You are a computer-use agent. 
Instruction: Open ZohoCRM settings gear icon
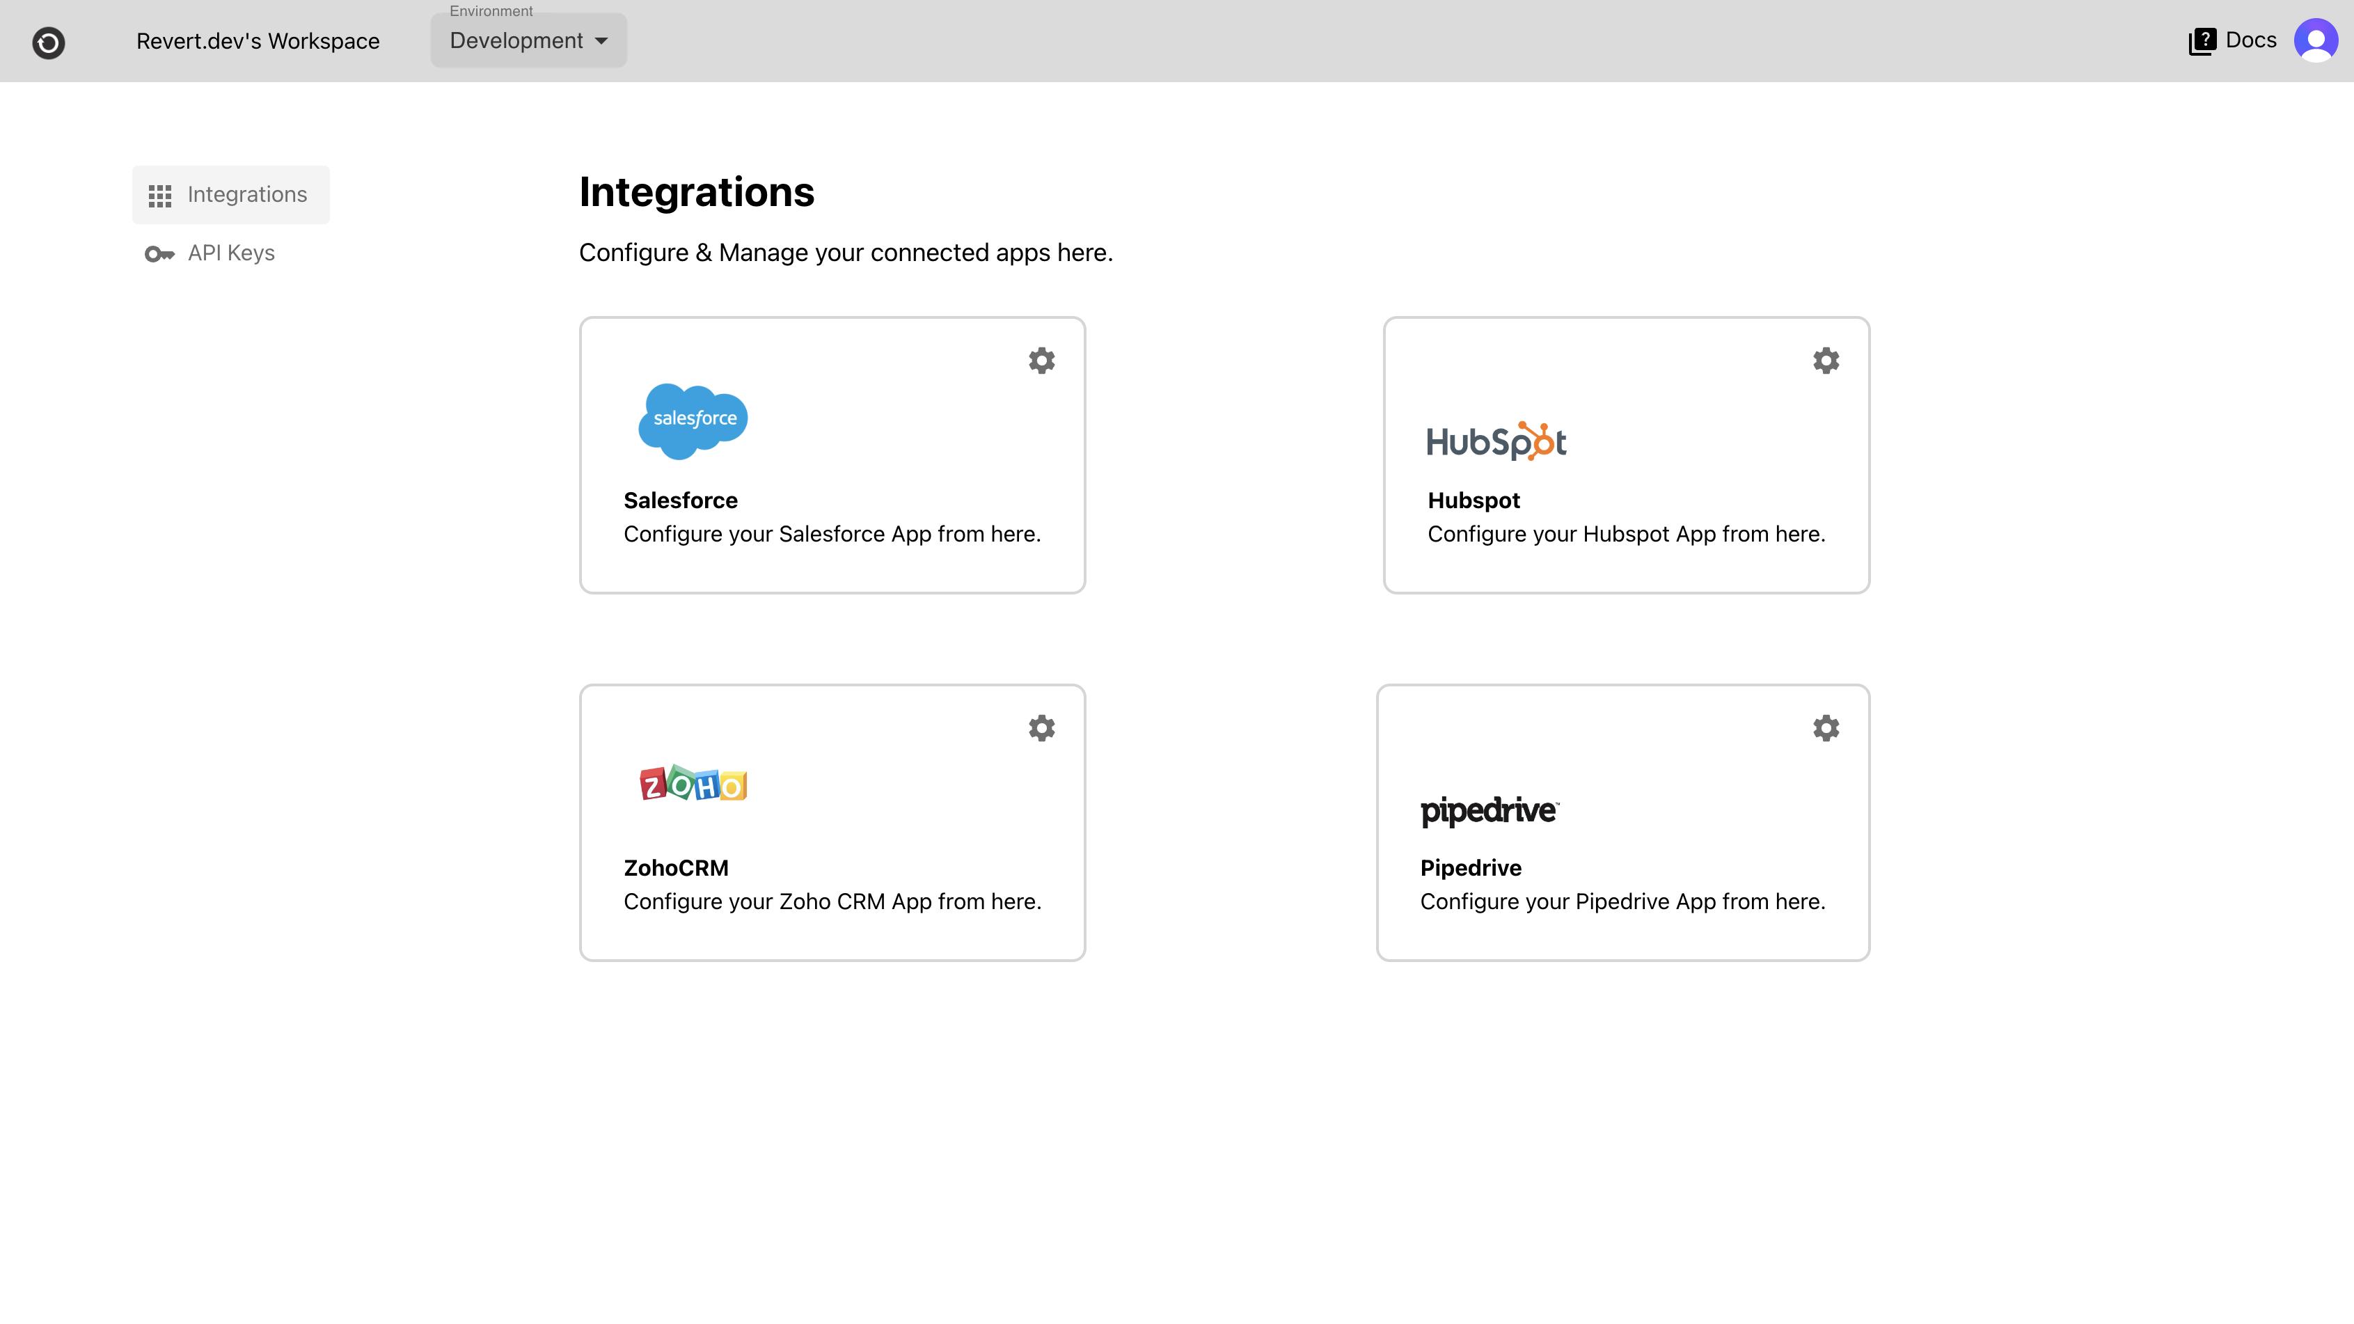[1041, 727]
